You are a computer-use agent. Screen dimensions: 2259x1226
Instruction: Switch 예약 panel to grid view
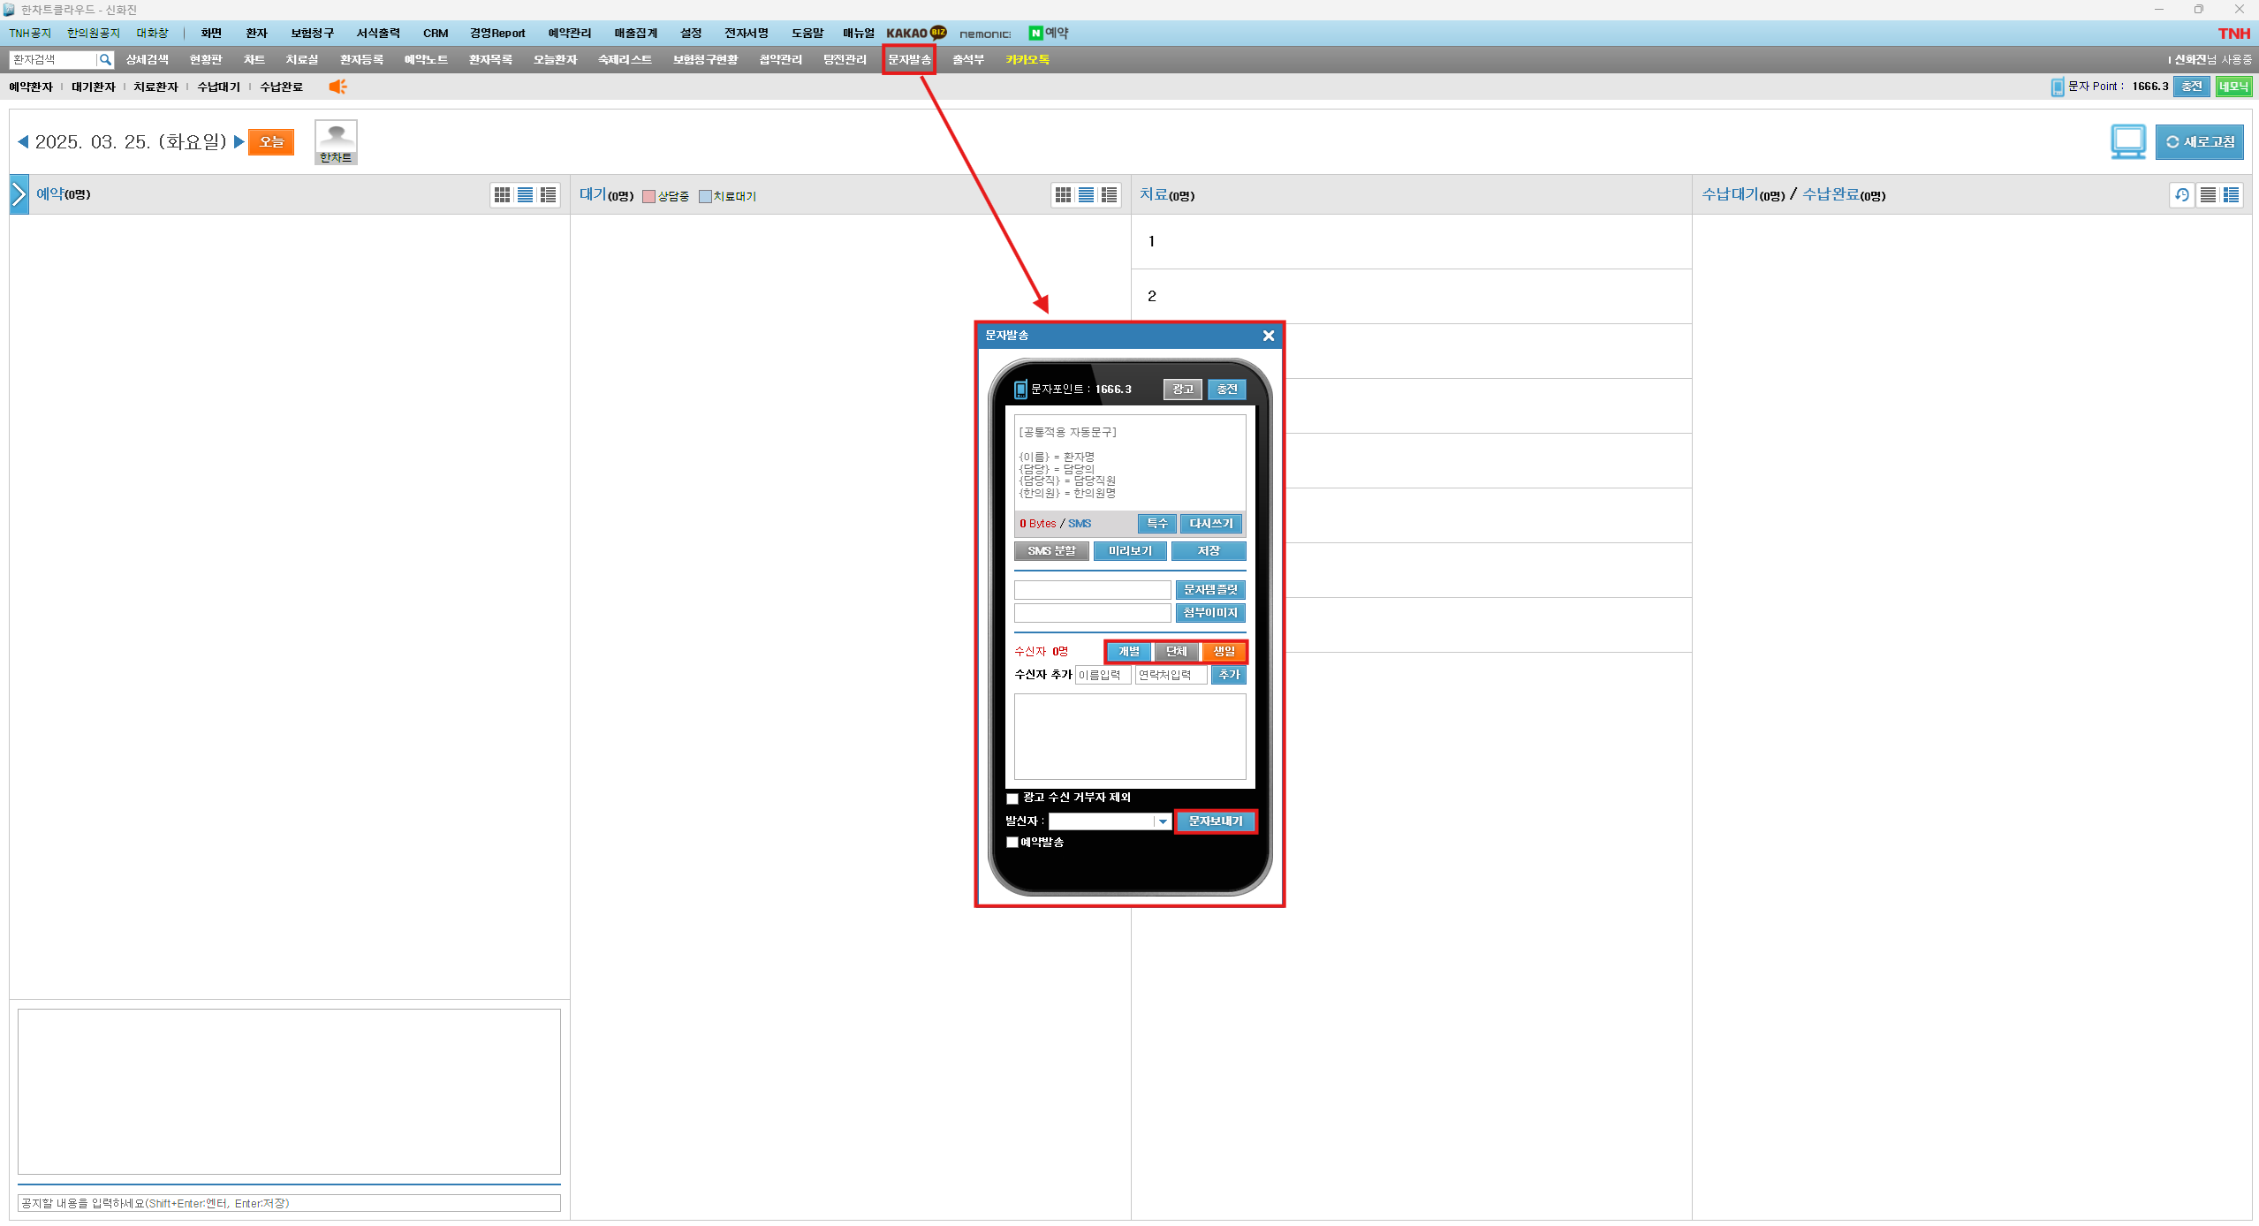click(x=503, y=195)
